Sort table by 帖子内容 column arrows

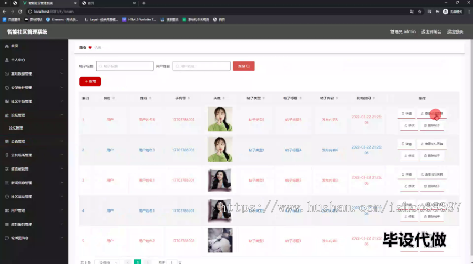pyautogui.click(x=337, y=98)
